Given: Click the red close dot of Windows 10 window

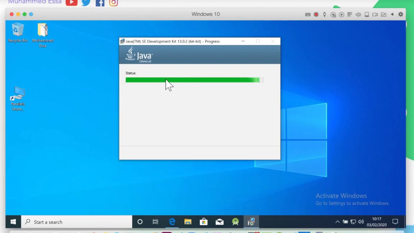Looking at the screenshot, I should click(12, 14).
